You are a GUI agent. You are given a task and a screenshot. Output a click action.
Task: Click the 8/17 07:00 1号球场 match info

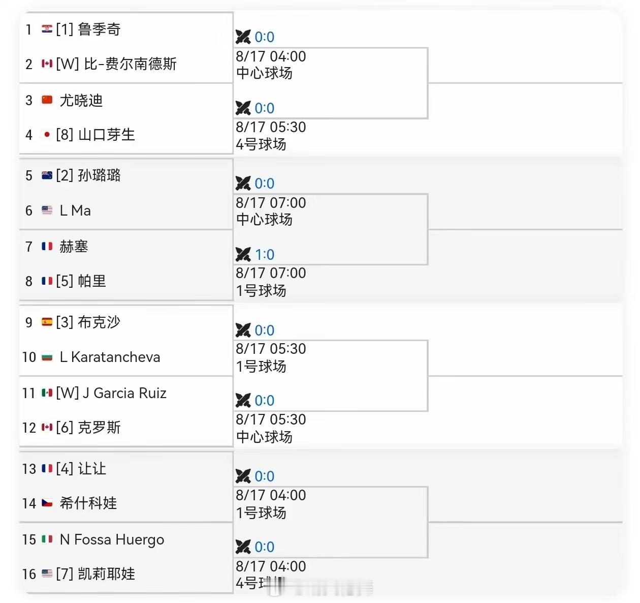pos(271,282)
